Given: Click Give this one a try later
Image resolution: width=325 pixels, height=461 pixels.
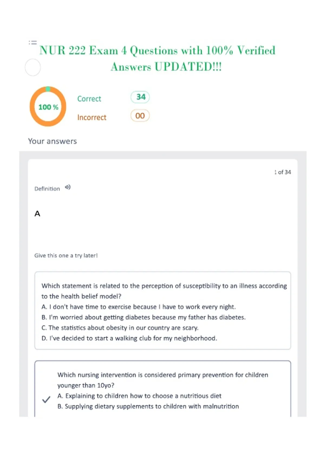Looking at the screenshot, I should [66, 255].
